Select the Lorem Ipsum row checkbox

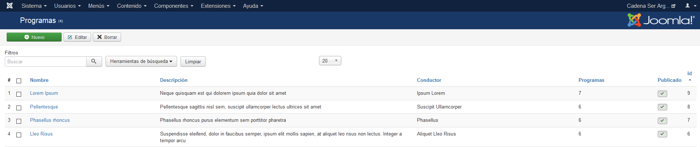19,94
